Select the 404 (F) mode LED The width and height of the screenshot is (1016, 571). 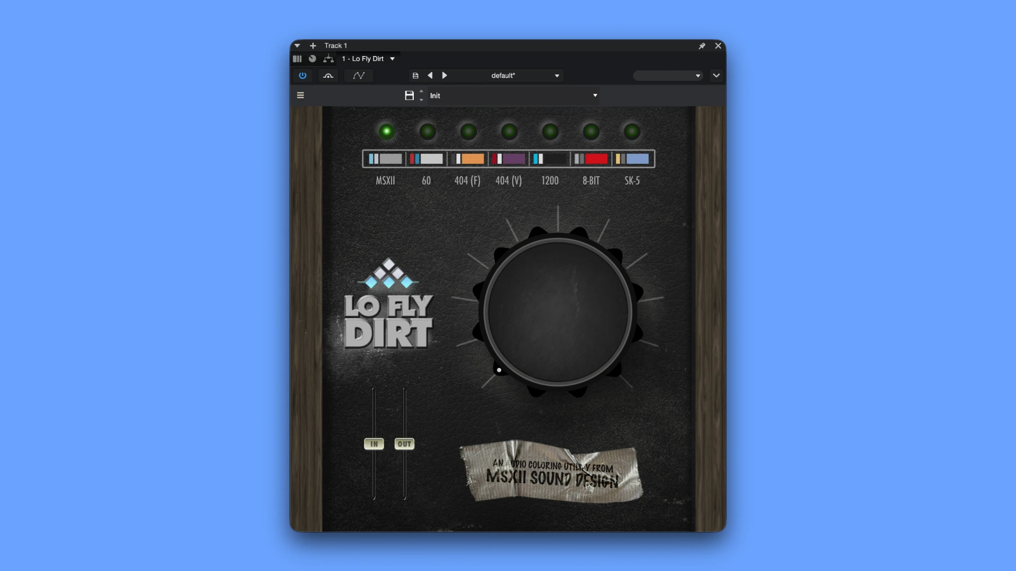click(x=468, y=131)
